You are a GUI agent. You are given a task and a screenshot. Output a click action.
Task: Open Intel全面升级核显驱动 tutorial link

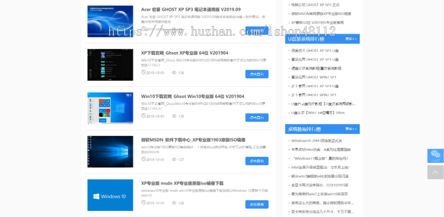pos(320,167)
